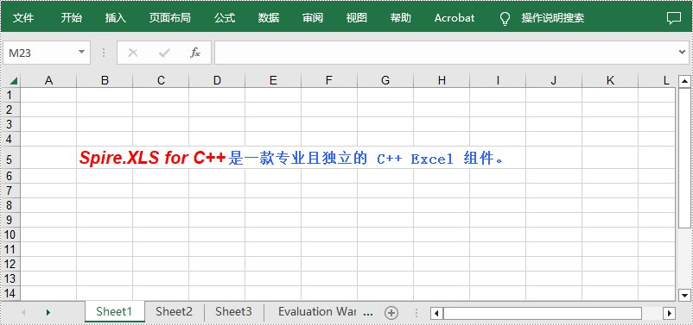
Task: Select row 10 header
Action: [10, 234]
